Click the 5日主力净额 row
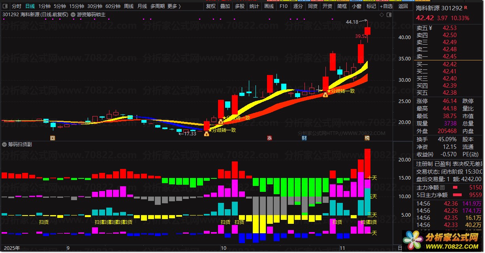The width and height of the screenshot is (485, 253). pyautogui.click(x=450, y=195)
